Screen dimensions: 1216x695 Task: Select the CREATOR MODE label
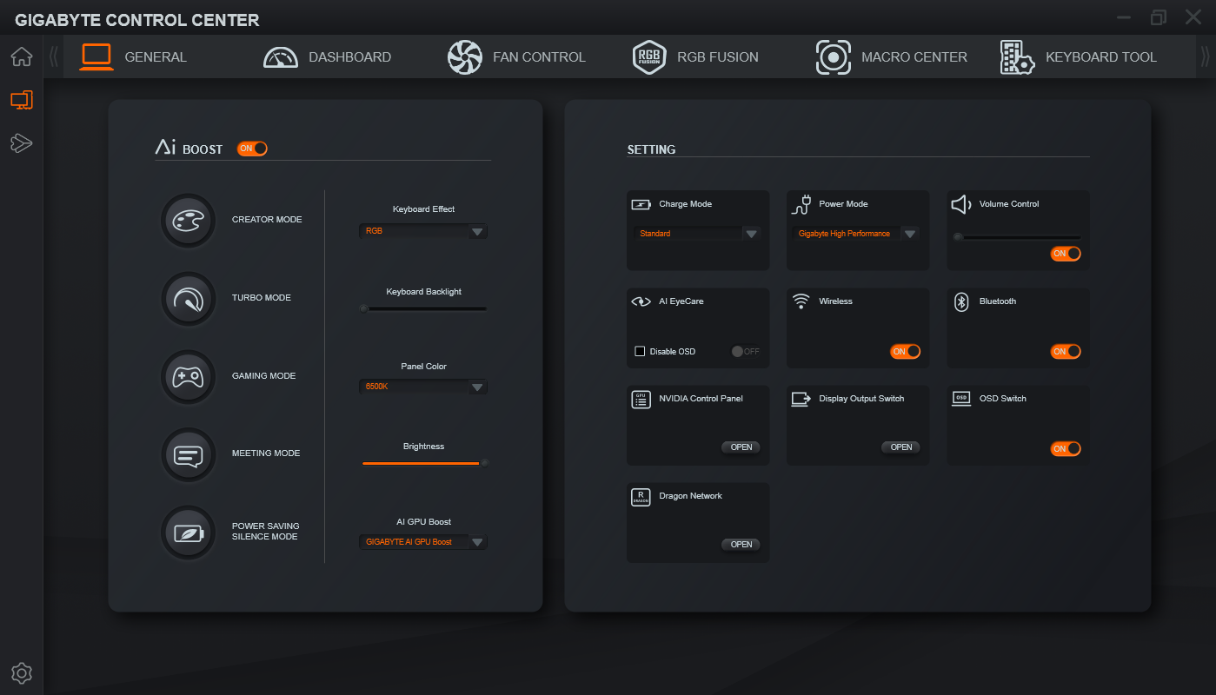click(x=267, y=220)
